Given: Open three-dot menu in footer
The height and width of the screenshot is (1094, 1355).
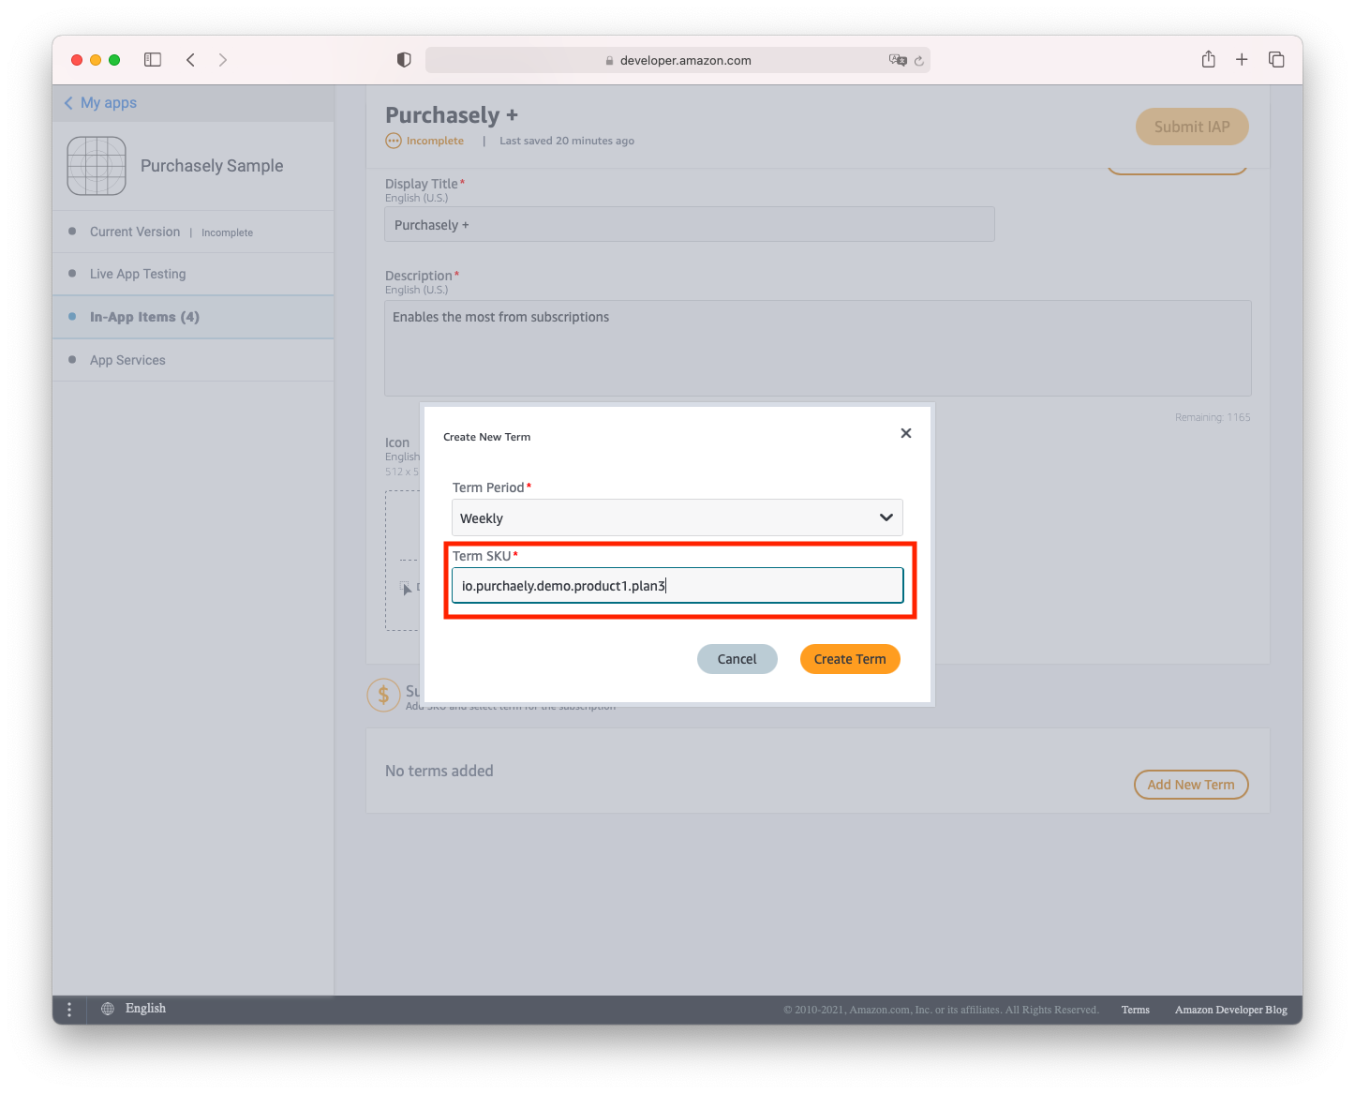Looking at the screenshot, I should [x=69, y=1010].
